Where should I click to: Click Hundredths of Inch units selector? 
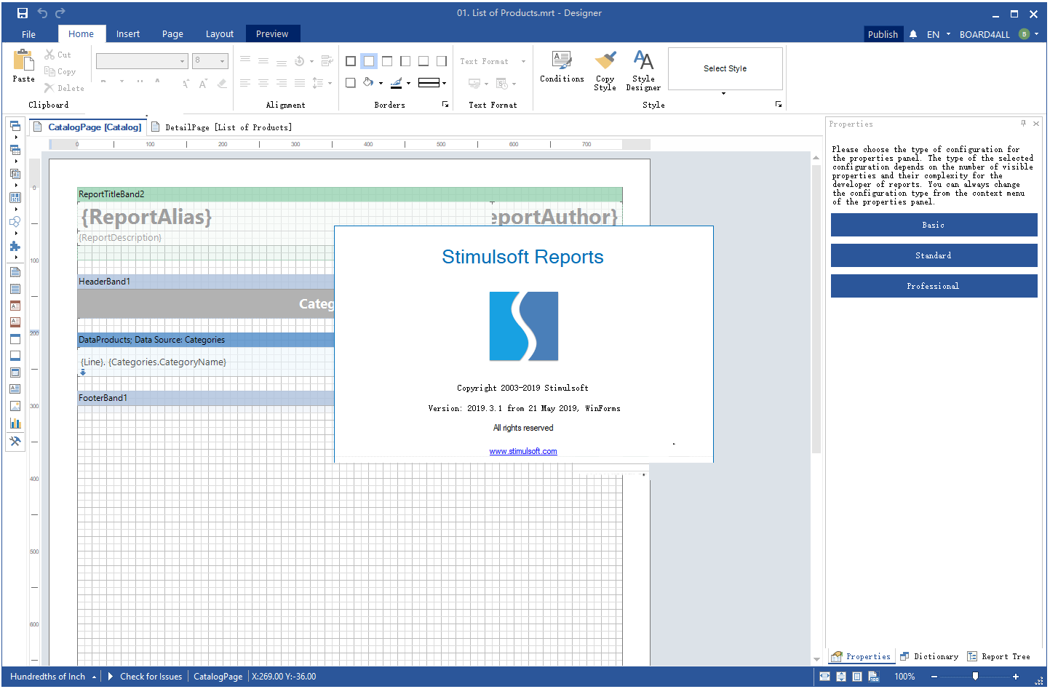point(53,677)
